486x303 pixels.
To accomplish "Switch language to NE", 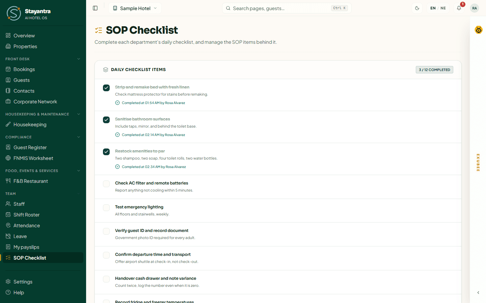I will point(443,8).
